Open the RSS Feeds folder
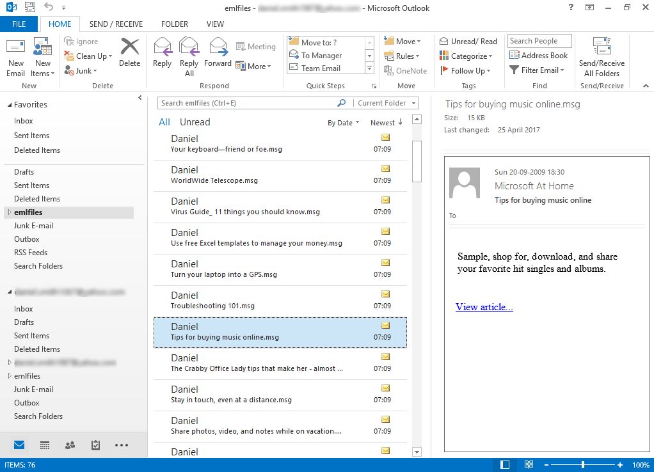Viewport: 654px width, 472px height. (31, 252)
